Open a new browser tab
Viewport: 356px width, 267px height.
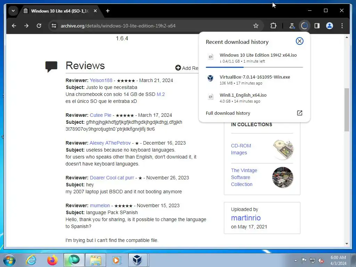pyautogui.click(x=108, y=11)
